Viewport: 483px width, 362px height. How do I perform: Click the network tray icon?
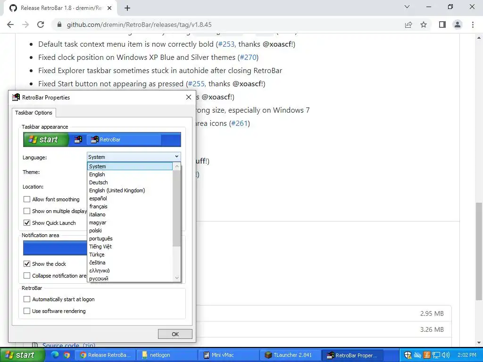pos(436,355)
